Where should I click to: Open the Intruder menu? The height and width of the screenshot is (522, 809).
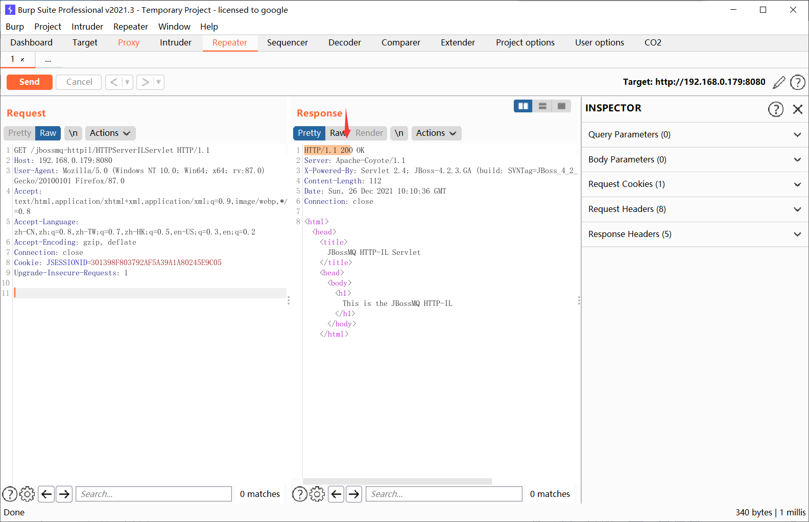87,27
